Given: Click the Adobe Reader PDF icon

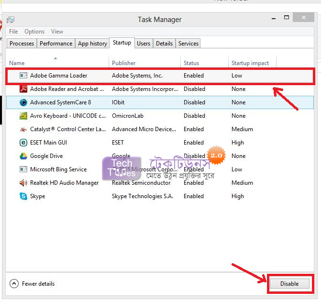Looking at the screenshot, I should [23, 89].
